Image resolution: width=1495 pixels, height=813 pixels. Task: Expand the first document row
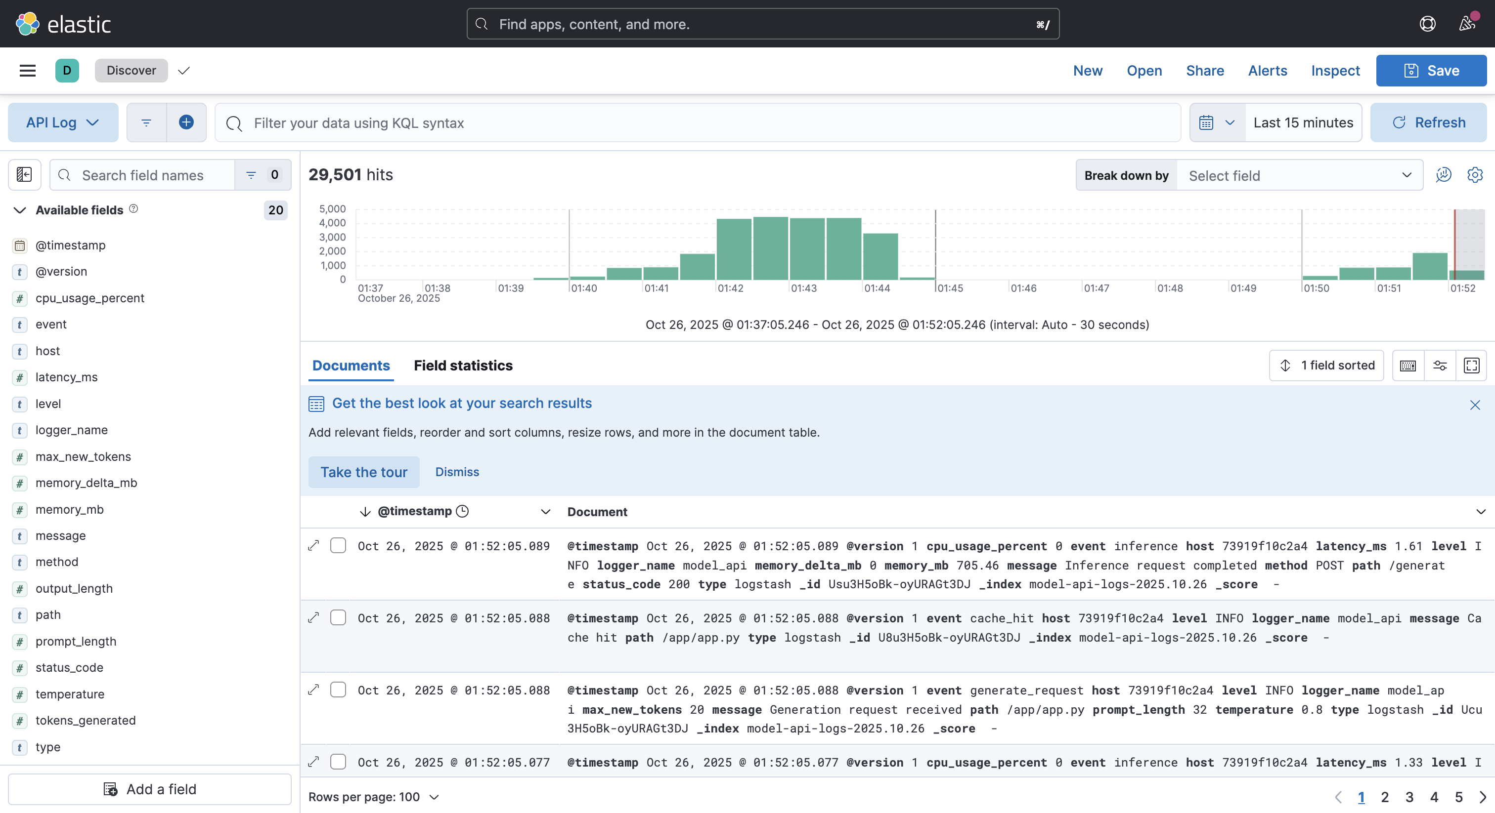pos(313,546)
